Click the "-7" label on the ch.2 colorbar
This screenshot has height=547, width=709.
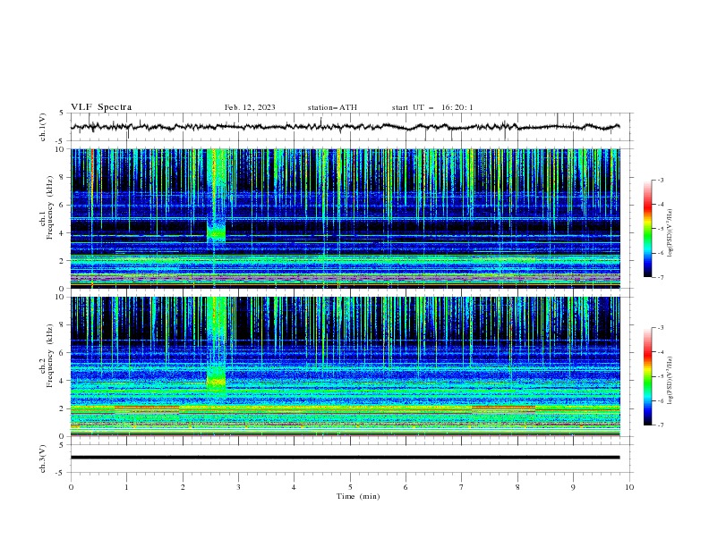pos(660,425)
